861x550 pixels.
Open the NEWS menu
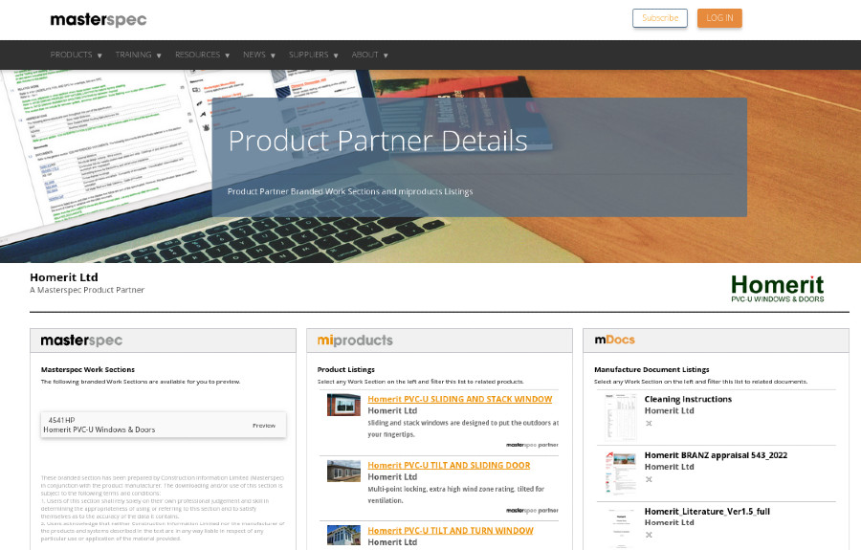click(258, 55)
